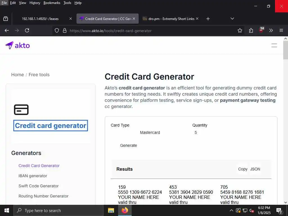Viewport: 288px width, 216px height.
Task: Close the Credit Card Generator tab
Action: pos(134,19)
